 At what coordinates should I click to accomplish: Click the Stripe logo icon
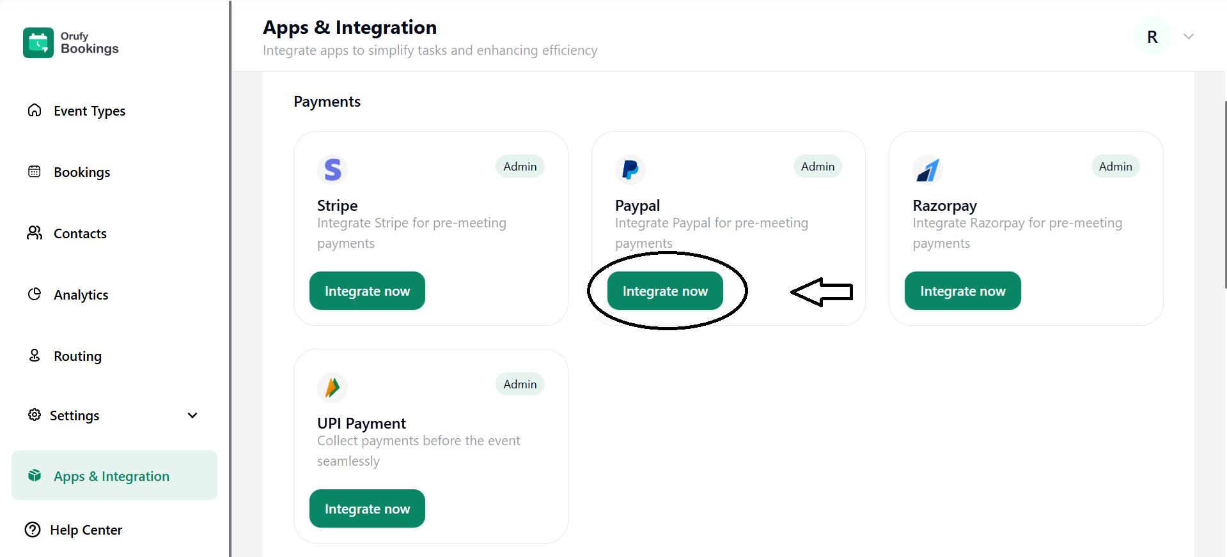(332, 169)
